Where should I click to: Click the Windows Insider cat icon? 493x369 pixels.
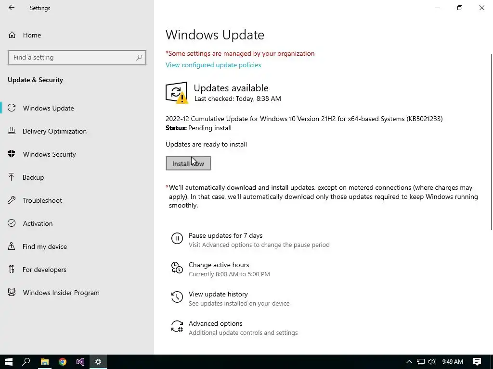(x=12, y=293)
